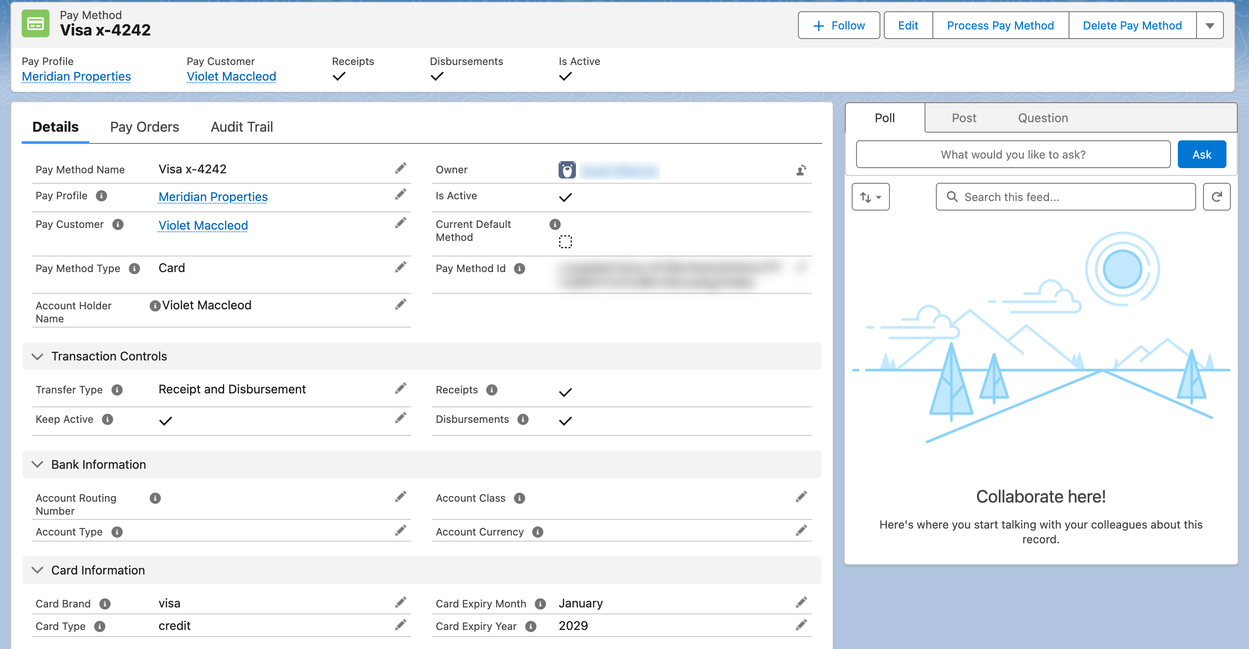Open feed sort options dropdown
Screen dimensions: 1249x649
[x=870, y=197]
